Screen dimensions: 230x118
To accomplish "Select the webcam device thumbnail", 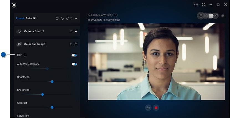I will point(200,16).
